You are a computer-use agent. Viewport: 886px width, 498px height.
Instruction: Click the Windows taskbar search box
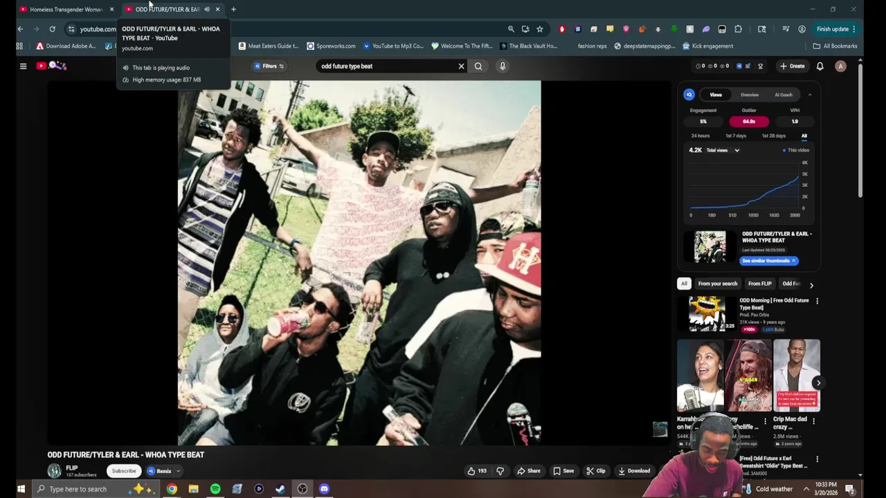pyautogui.click(x=95, y=489)
